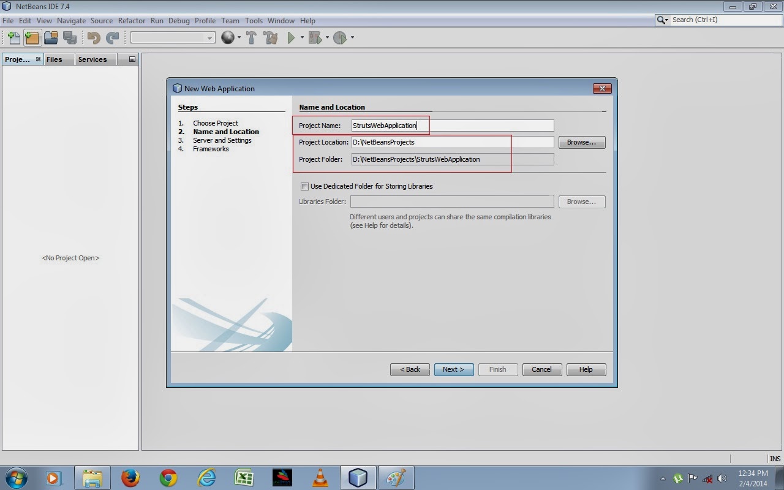Open the Profile Project dropdown arrow
The image size is (784, 490).
click(352, 38)
